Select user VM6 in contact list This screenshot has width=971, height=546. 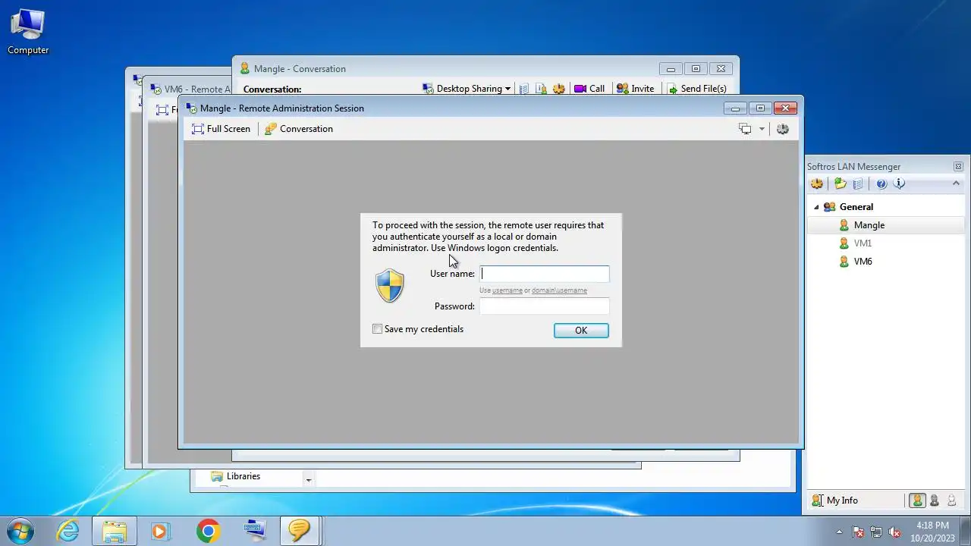863,262
